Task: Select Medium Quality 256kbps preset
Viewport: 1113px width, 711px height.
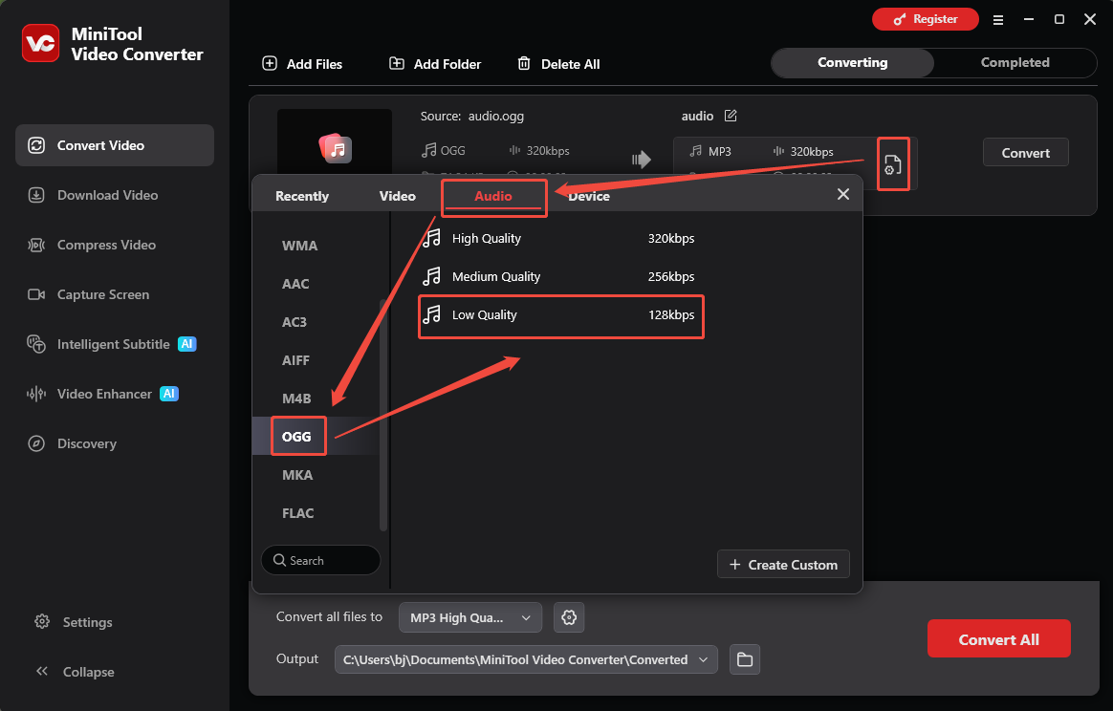Action: point(560,277)
